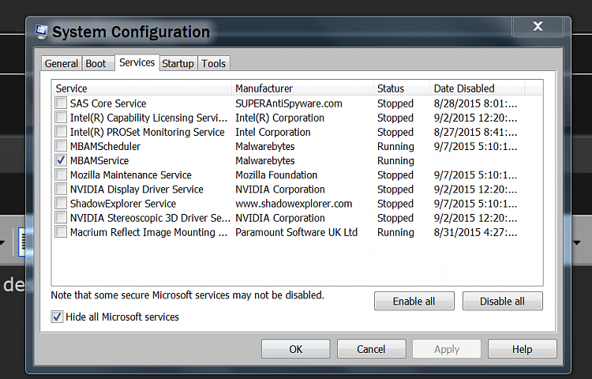
Task: Click the 8/28/2015 8:01 date cell
Action: 475,103
